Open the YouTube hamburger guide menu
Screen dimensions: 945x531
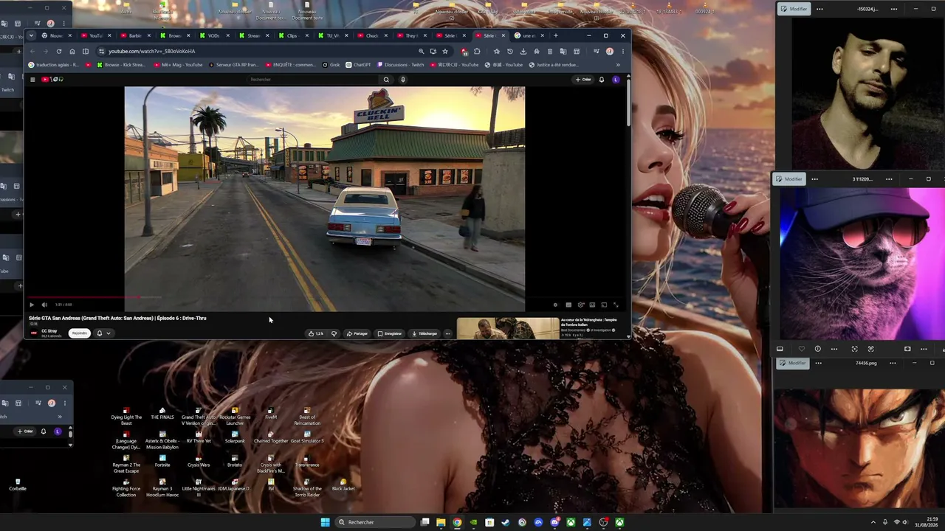point(32,80)
